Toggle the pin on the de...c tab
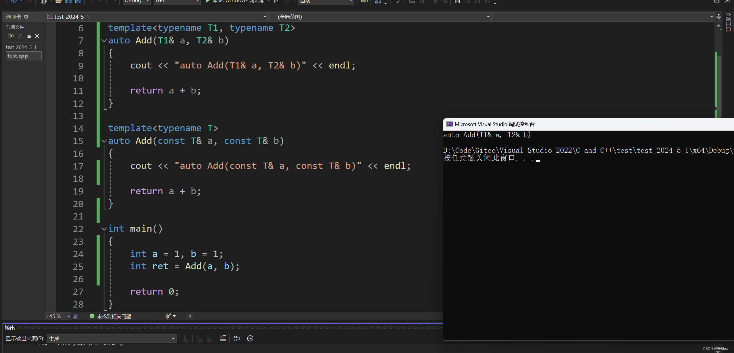This screenshot has height=353, width=734. click(x=29, y=36)
